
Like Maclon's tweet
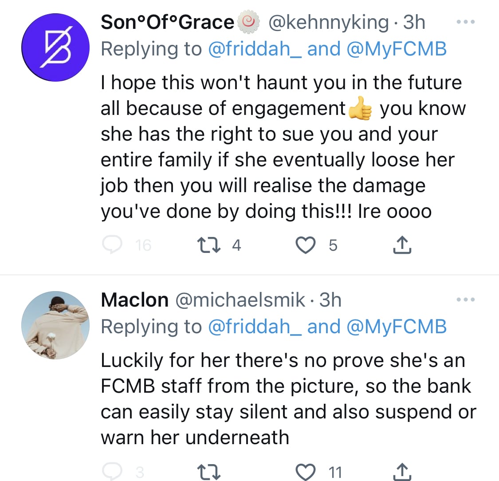click(x=306, y=472)
